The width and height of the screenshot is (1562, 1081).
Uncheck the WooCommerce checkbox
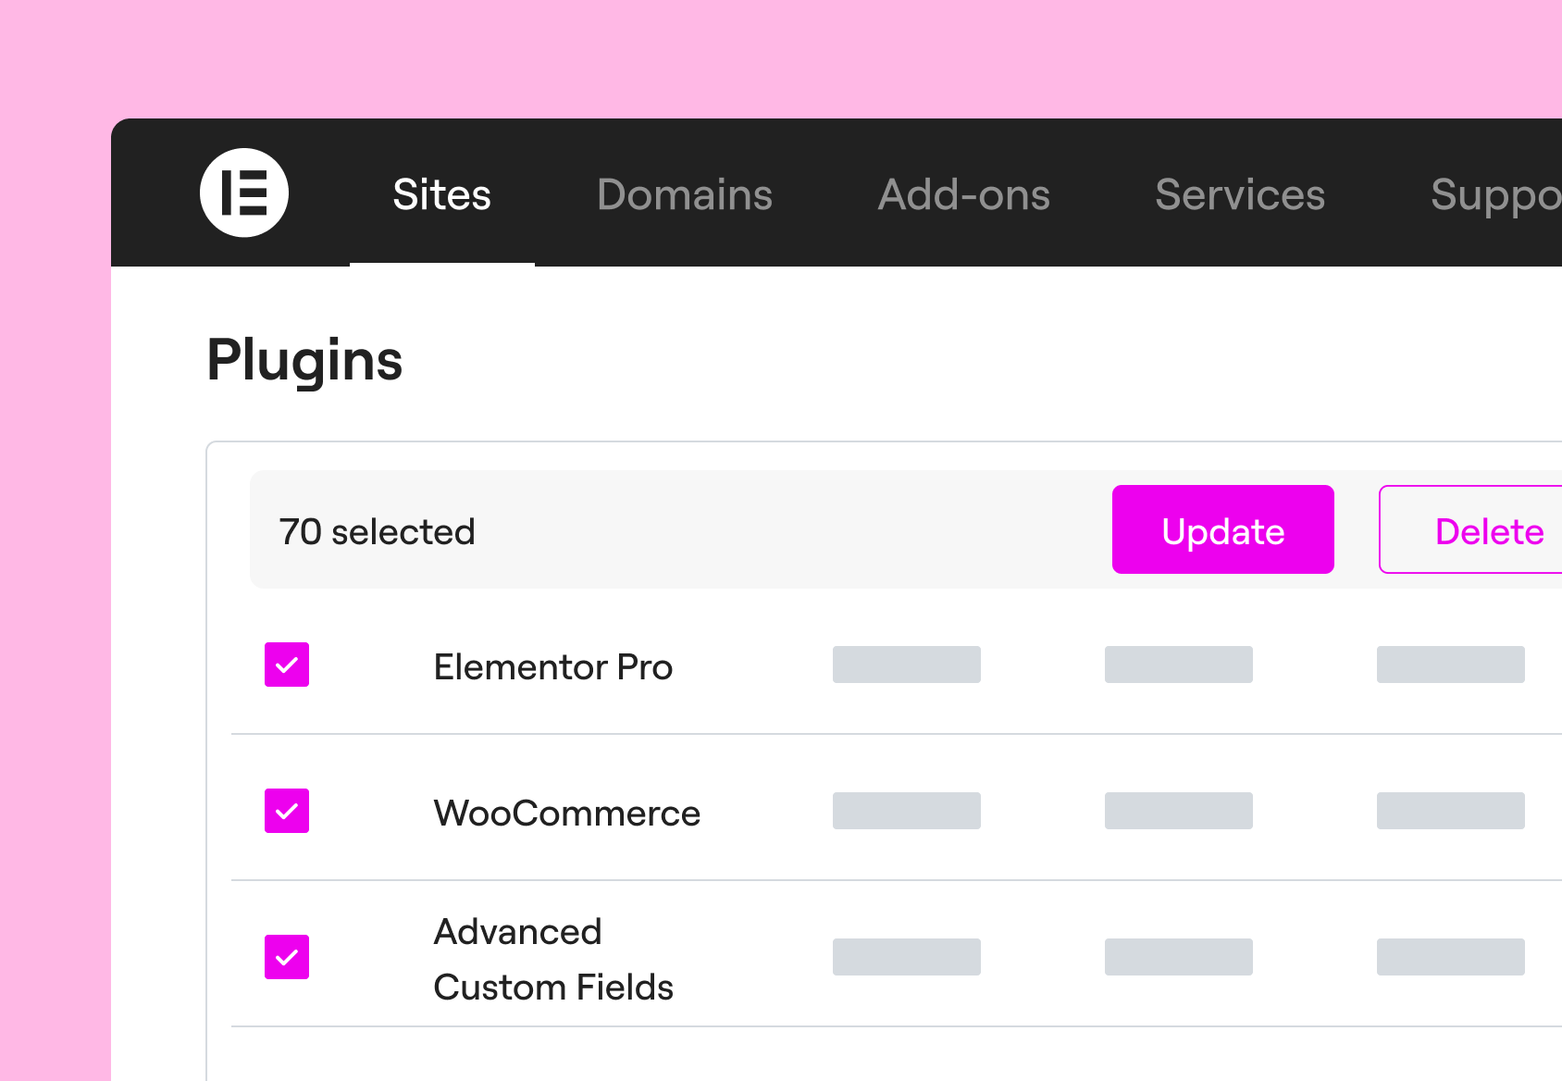pyautogui.click(x=287, y=811)
